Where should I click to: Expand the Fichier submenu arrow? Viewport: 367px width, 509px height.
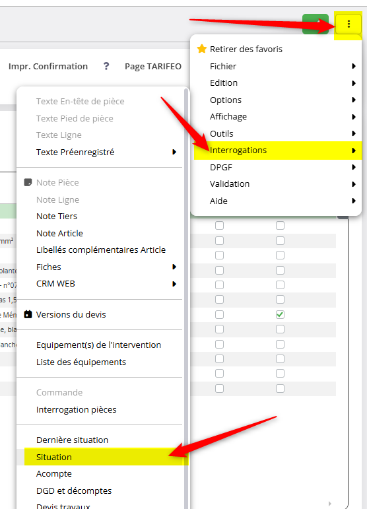click(354, 66)
